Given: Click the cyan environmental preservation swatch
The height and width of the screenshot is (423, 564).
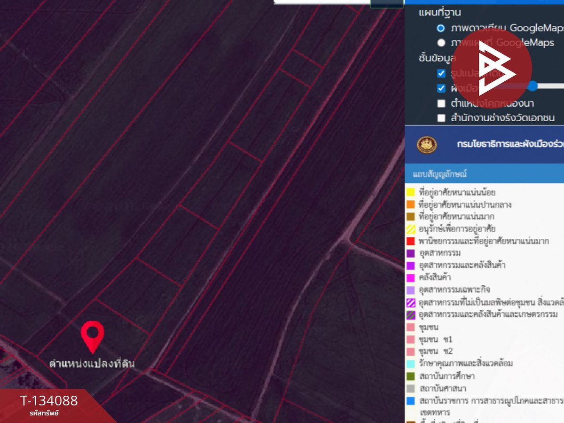Looking at the screenshot, I should (410, 363).
